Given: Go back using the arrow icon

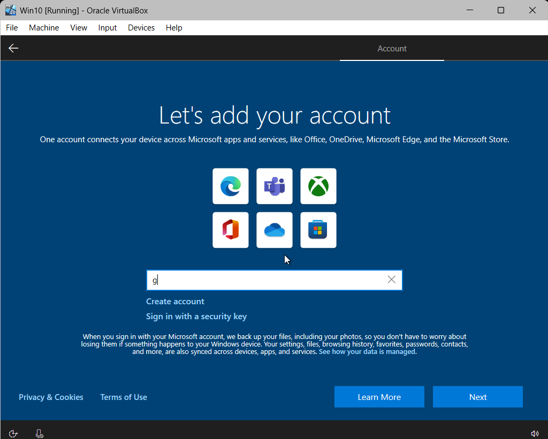Looking at the screenshot, I should [13, 48].
